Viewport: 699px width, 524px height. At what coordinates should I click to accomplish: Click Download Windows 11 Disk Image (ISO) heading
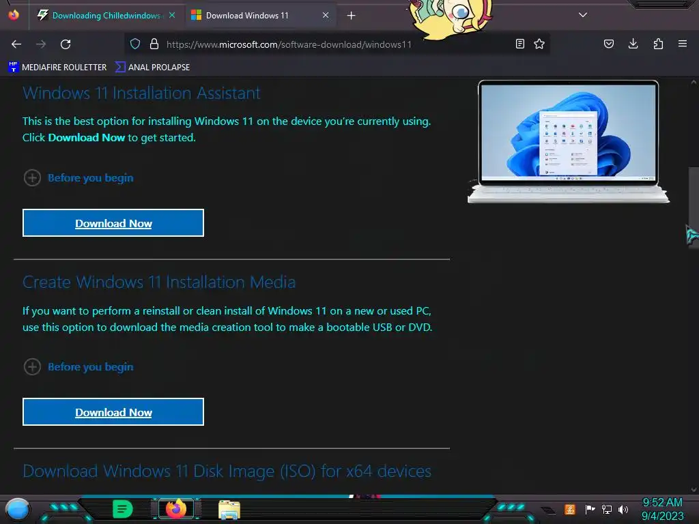(x=227, y=471)
